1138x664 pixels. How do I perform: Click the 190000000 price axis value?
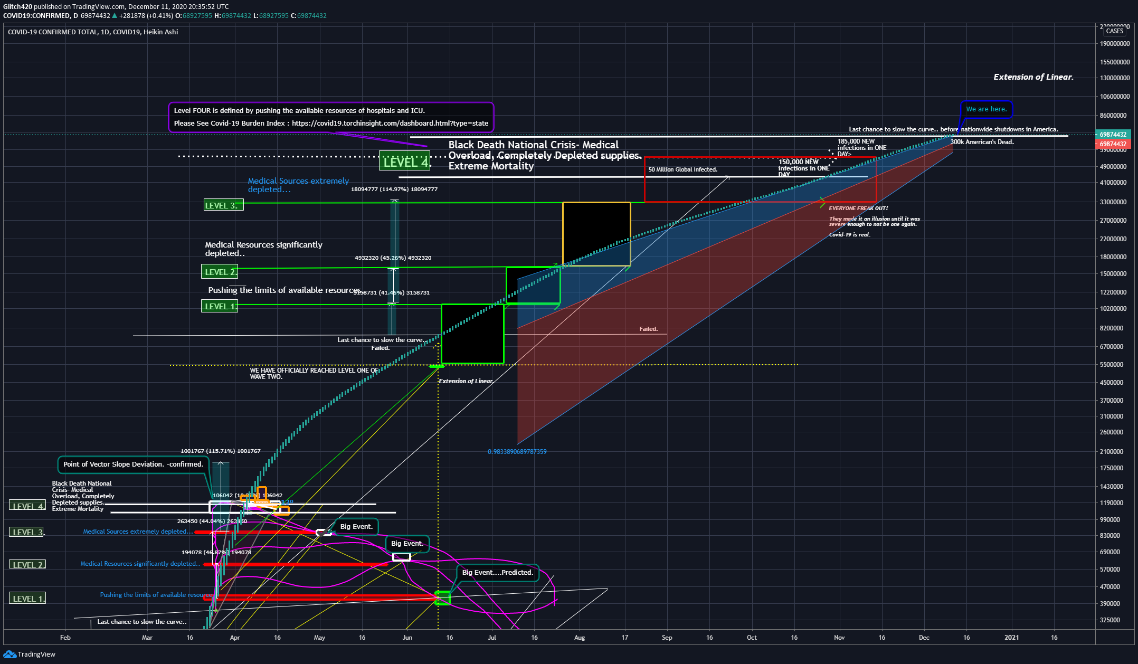1115,44
